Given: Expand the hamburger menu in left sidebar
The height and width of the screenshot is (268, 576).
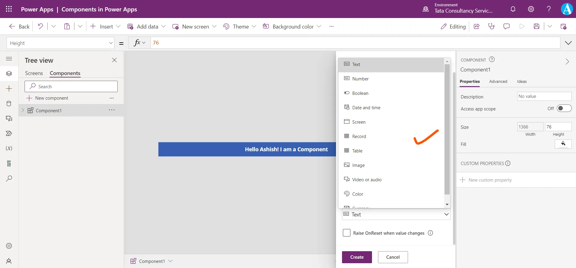Looking at the screenshot, I should click(x=9, y=59).
